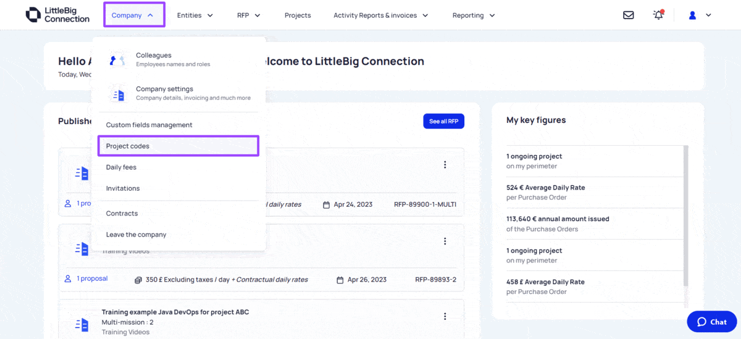This screenshot has height=339, width=741.
Task: Open the notifications bell icon
Action: click(x=658, y=15)
